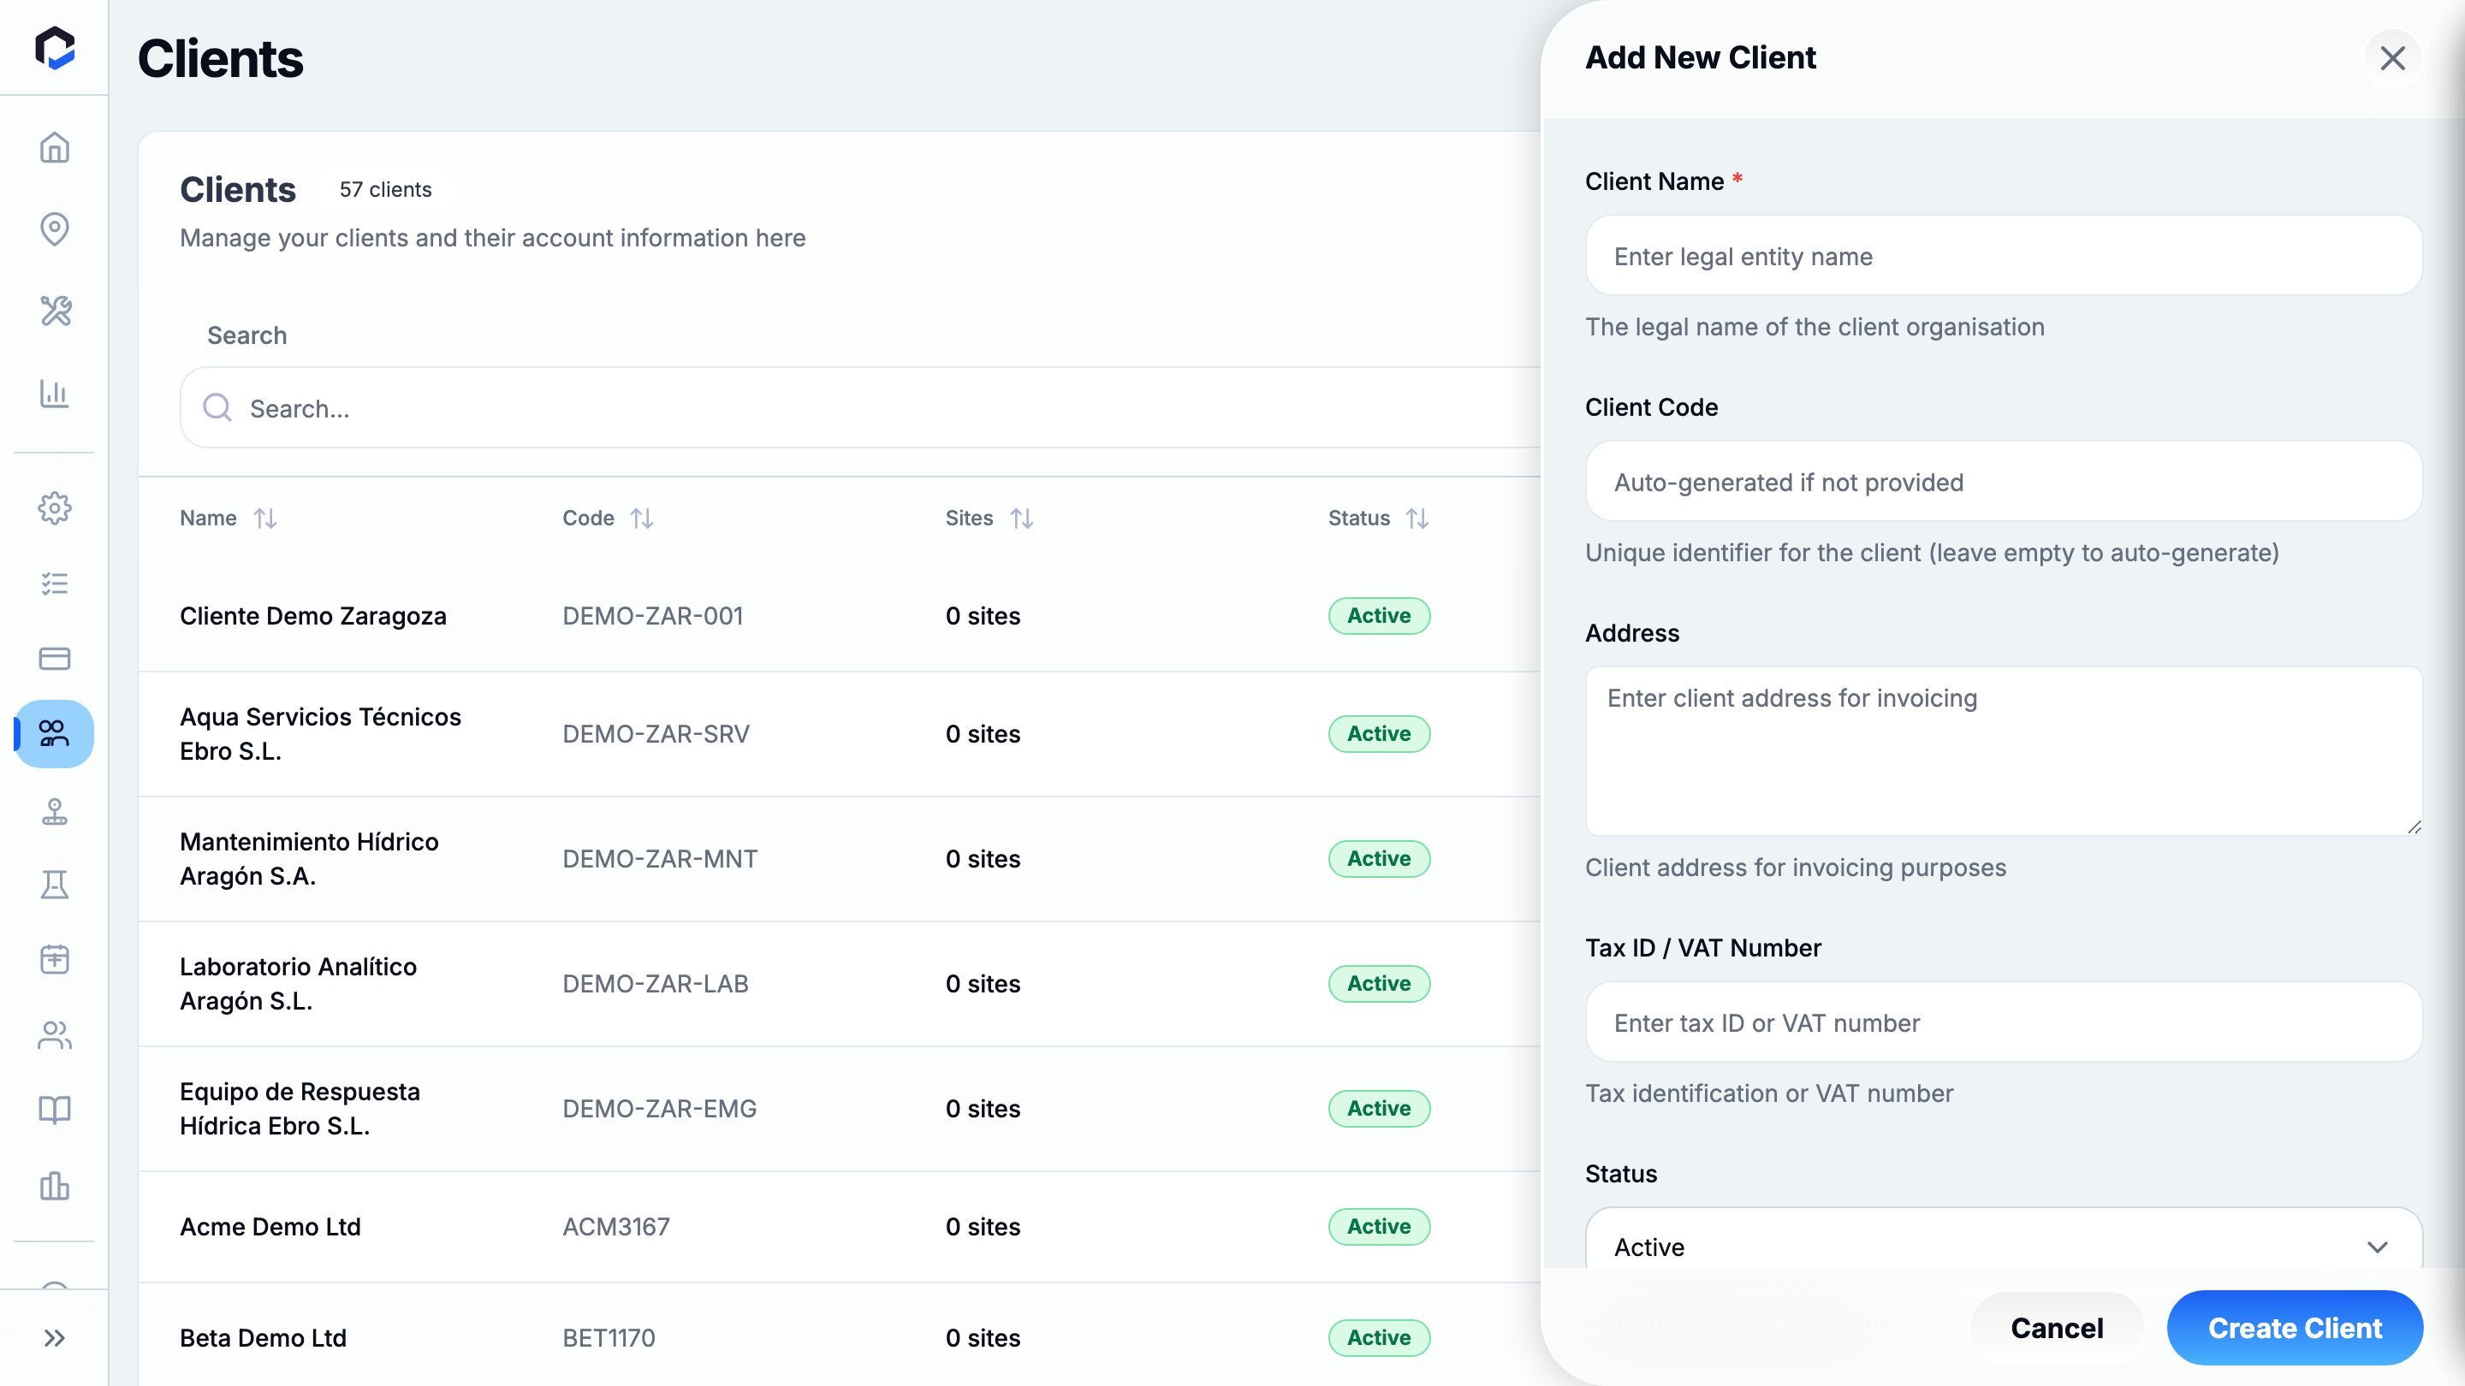Open Laboratorio Analítico Aragón S.L. row
This screenshot has height=1386, width=2465.
[839, 983]
